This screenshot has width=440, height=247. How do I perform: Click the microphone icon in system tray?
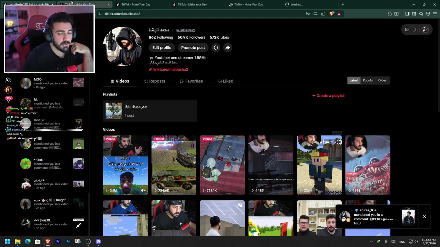coord(386,242)
